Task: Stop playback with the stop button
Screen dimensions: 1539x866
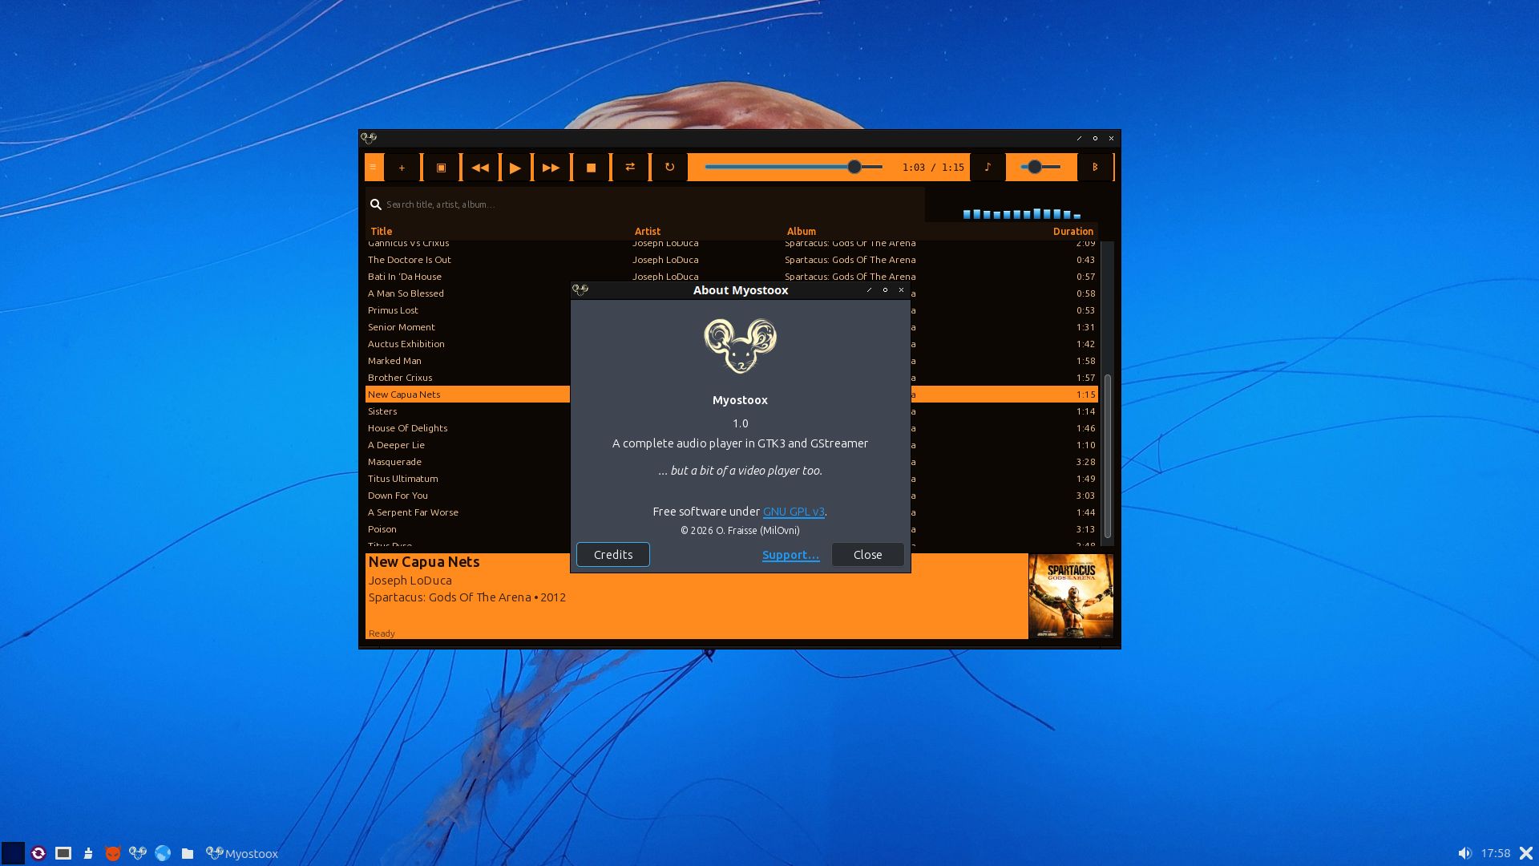Action: [x=591, y=167]
